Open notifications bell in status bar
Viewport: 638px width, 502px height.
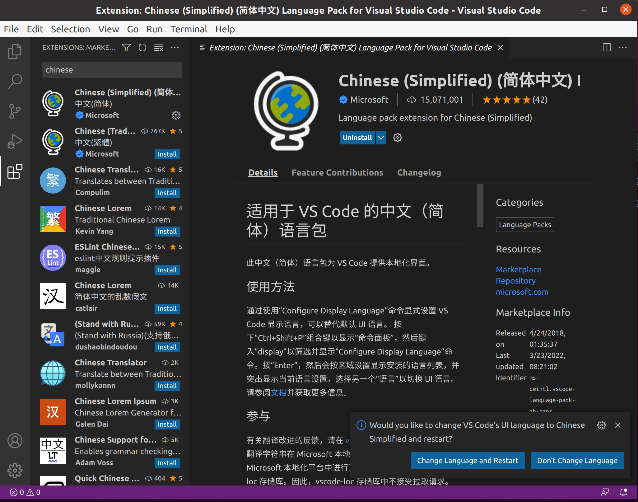point(624,492)
